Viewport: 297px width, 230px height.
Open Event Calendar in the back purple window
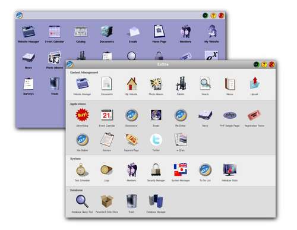[x=55, y=31]
